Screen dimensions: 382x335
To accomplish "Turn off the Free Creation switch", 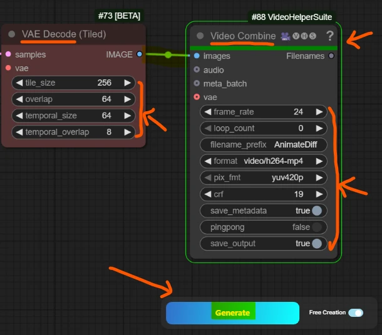I will 355,312.
